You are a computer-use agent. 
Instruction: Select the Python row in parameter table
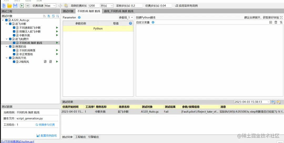pyautogui.click(x=98, y=29)
